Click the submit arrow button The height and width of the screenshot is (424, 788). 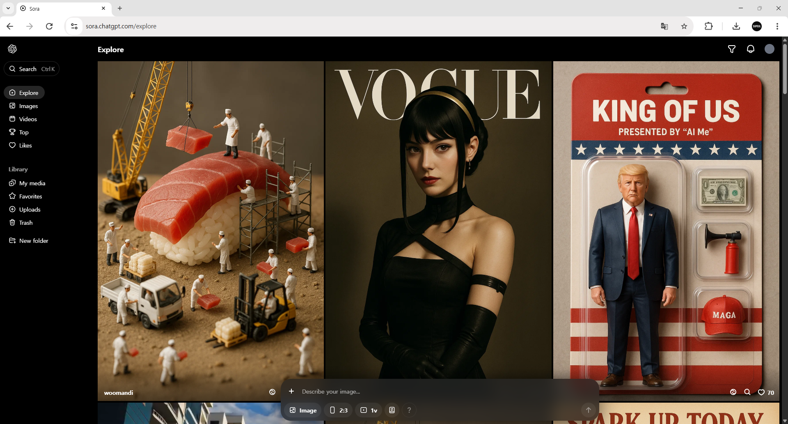point(588,410)
